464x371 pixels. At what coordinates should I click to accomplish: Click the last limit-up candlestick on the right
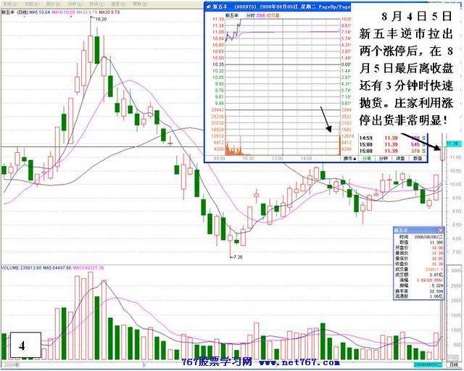point(443,153)
